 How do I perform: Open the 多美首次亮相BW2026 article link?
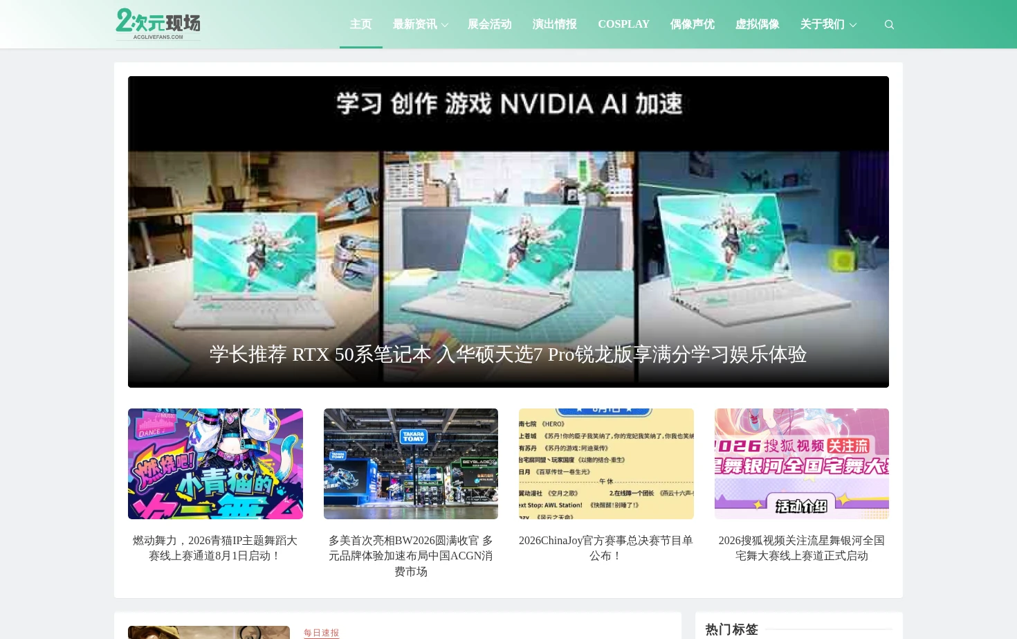[411, 556]
